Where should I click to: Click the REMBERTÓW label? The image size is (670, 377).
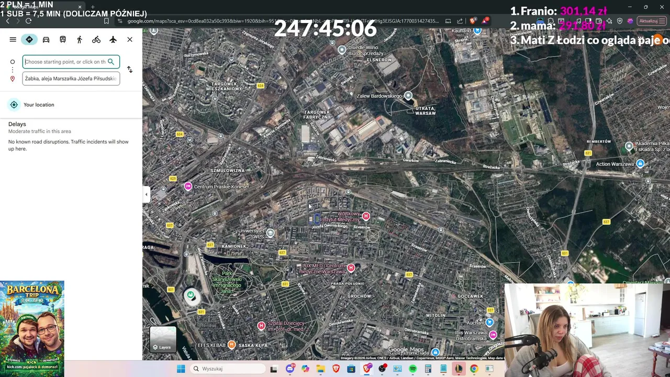click(x=599, y=141)
